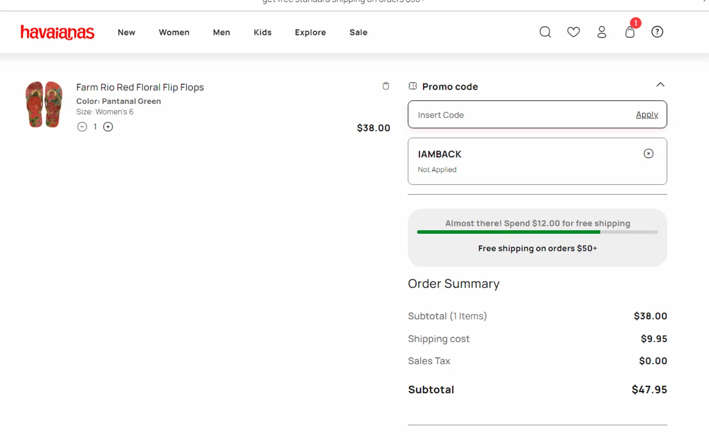
Task: Click the Subtotal (1 Items) label
Action: point(447,316)
